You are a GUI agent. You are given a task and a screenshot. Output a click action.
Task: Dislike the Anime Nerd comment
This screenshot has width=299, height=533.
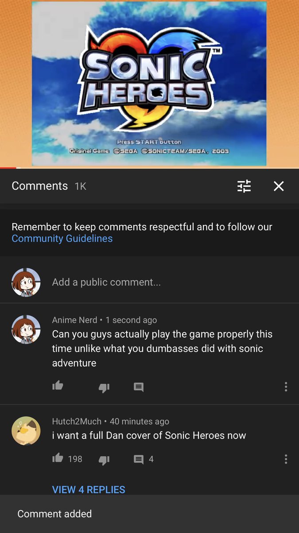click(x=104, y=388)
